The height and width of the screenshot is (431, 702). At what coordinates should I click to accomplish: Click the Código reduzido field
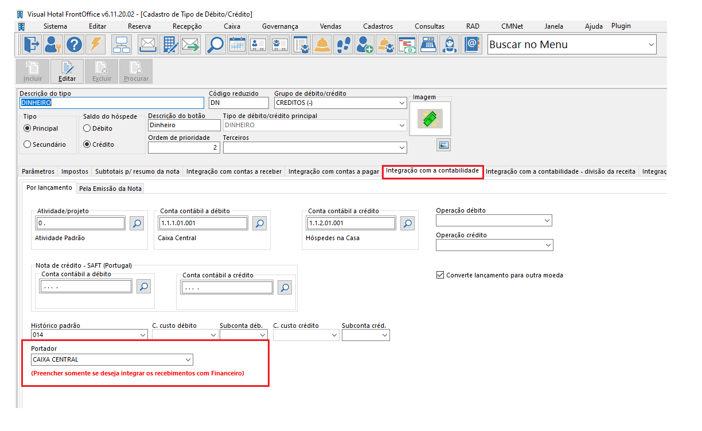pyautogui.click(x=239, y=103)
